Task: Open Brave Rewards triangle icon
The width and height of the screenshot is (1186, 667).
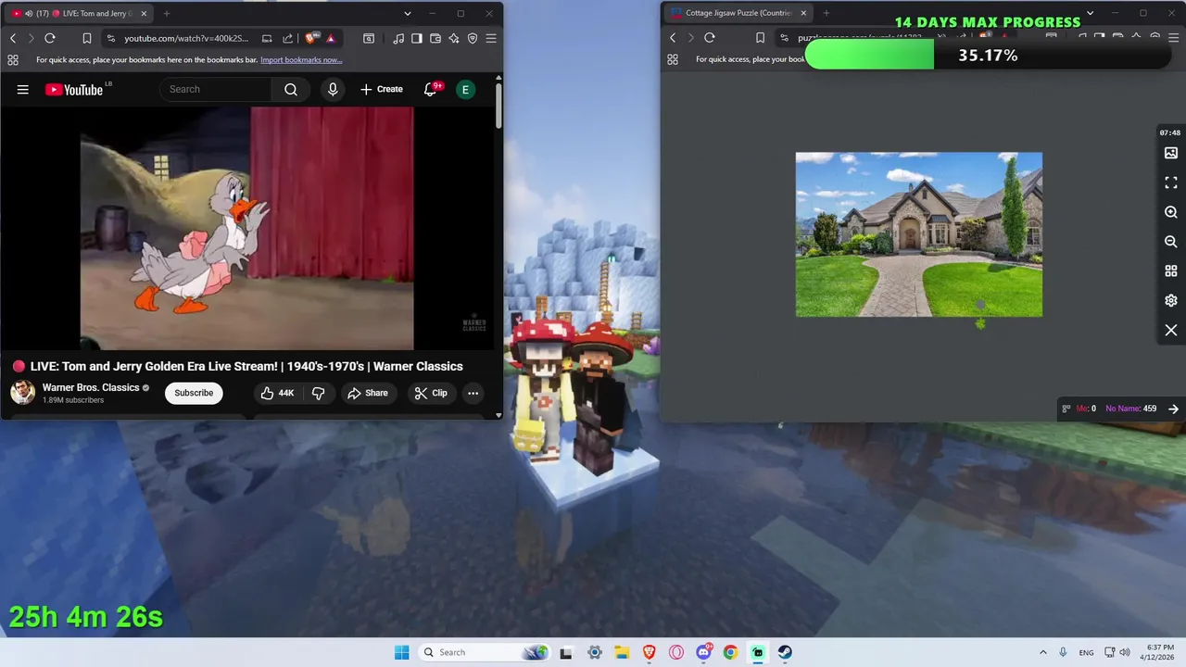Action: pyautogui.click(x=331, y=38)
